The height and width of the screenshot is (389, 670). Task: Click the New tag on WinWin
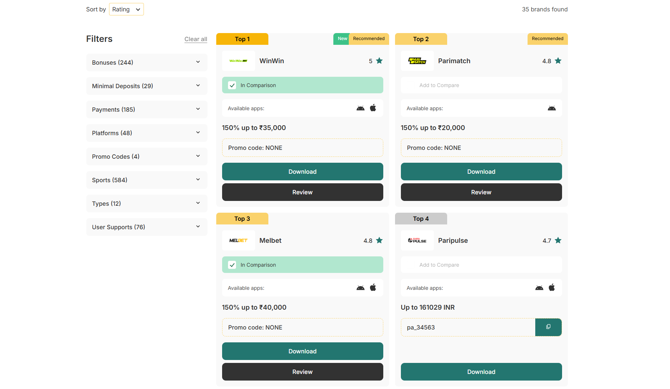[x=341, y=39]
